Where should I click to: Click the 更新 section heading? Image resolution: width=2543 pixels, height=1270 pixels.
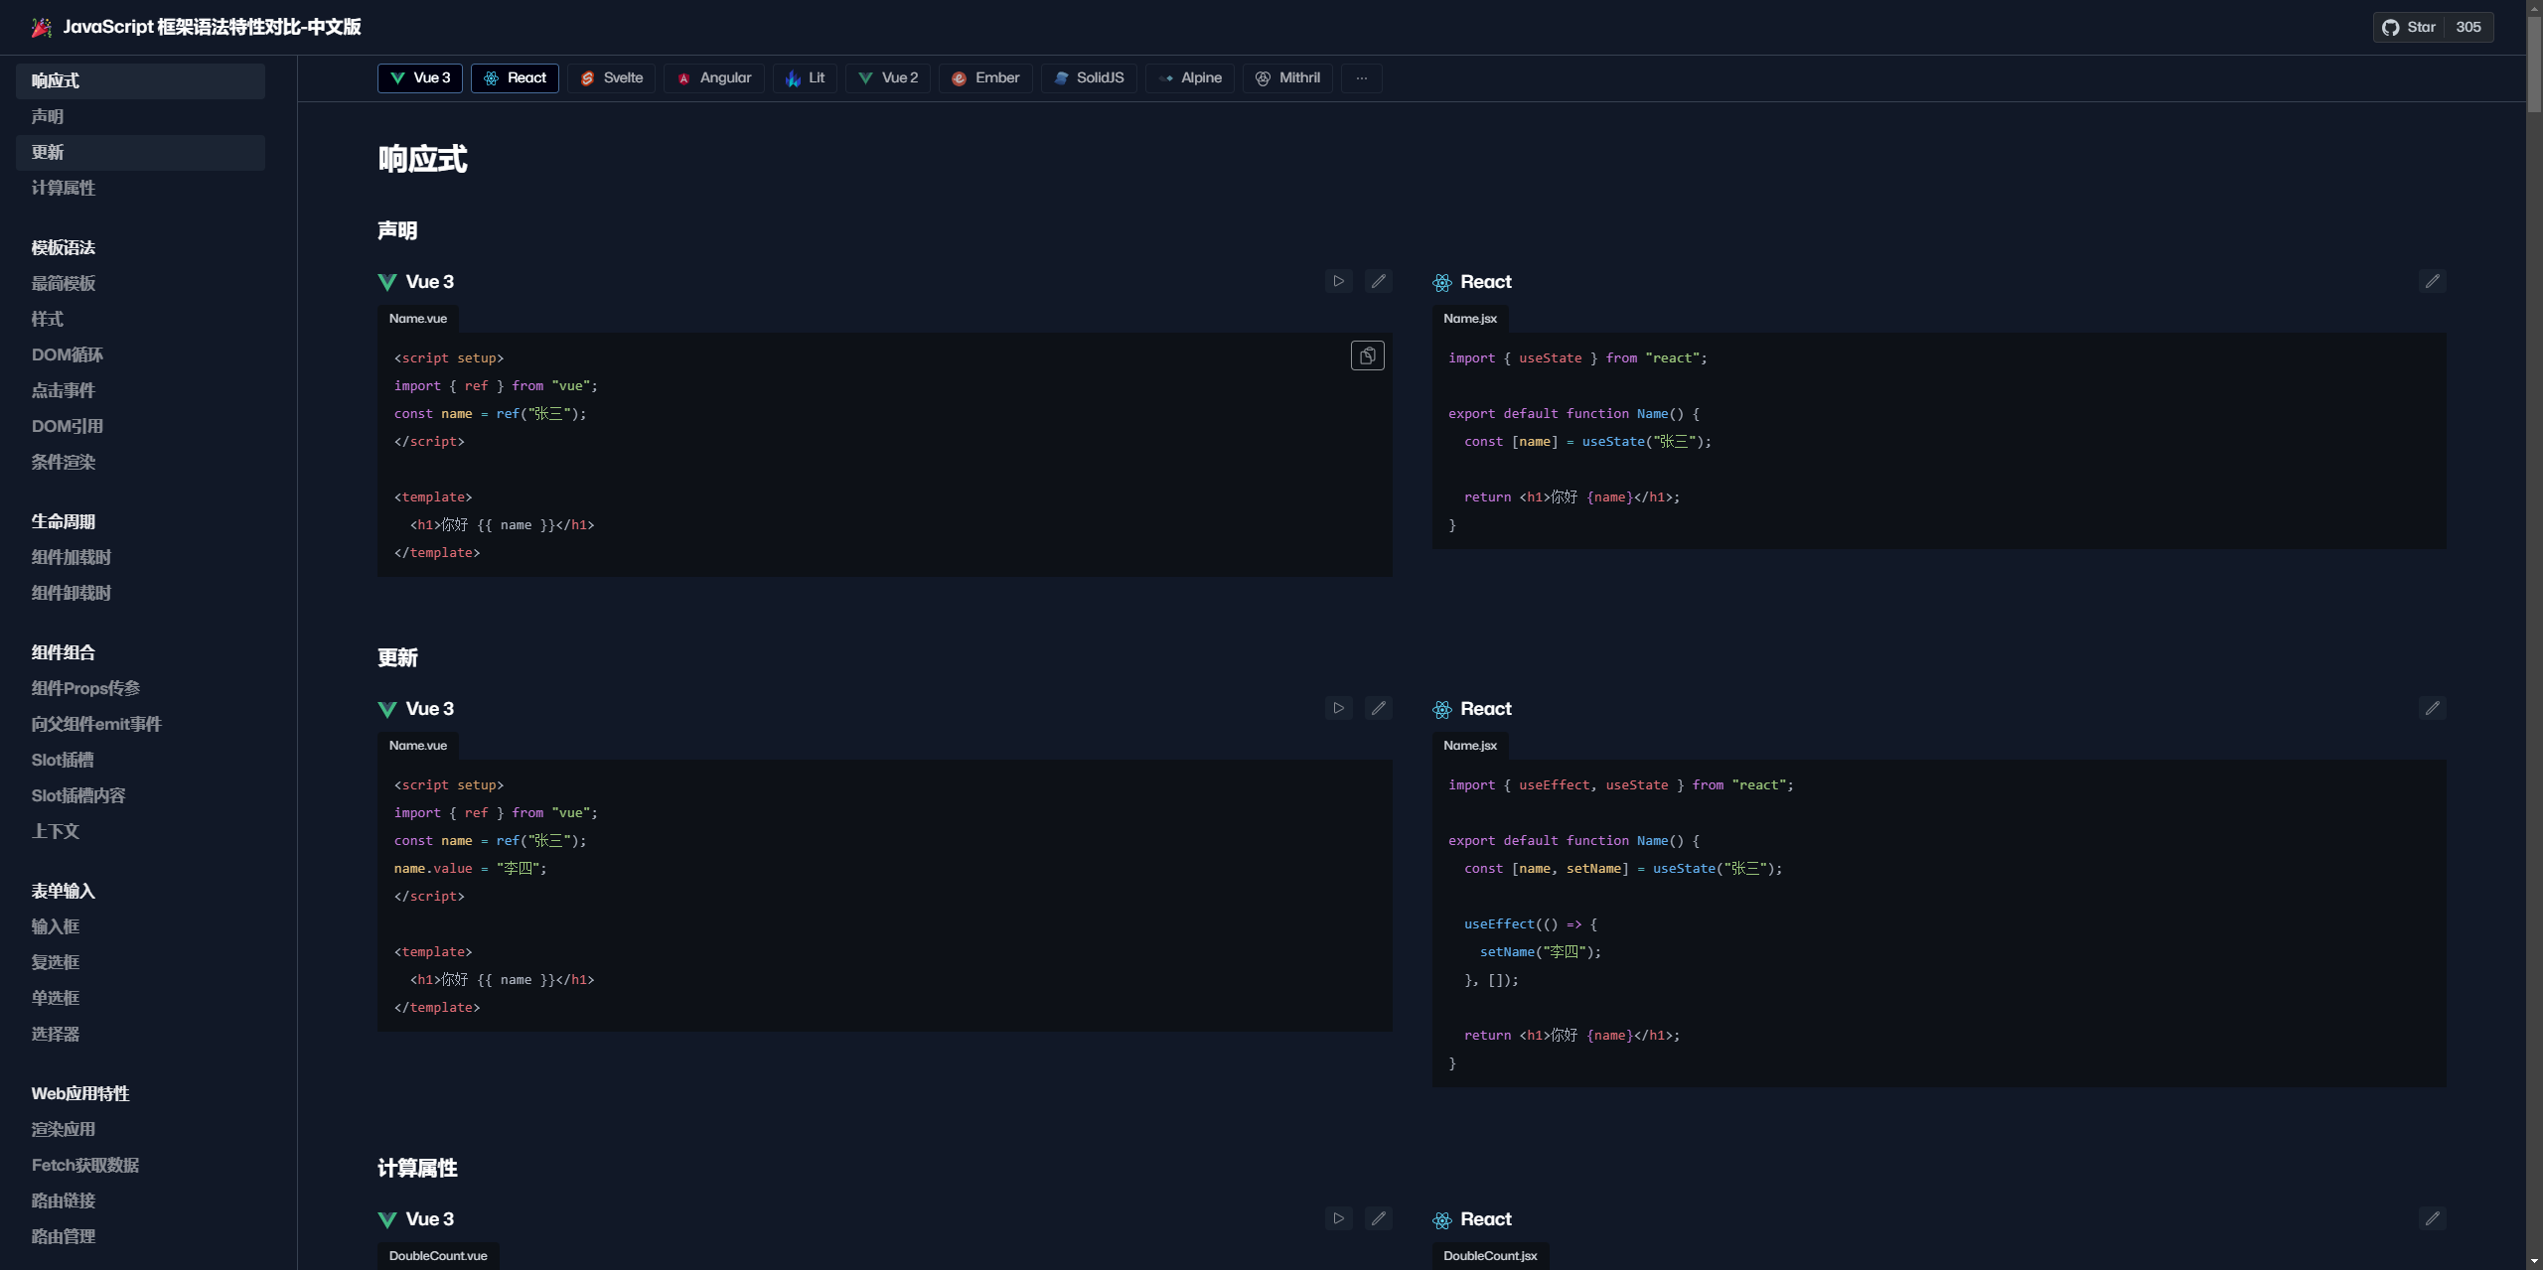click(397, 657)
